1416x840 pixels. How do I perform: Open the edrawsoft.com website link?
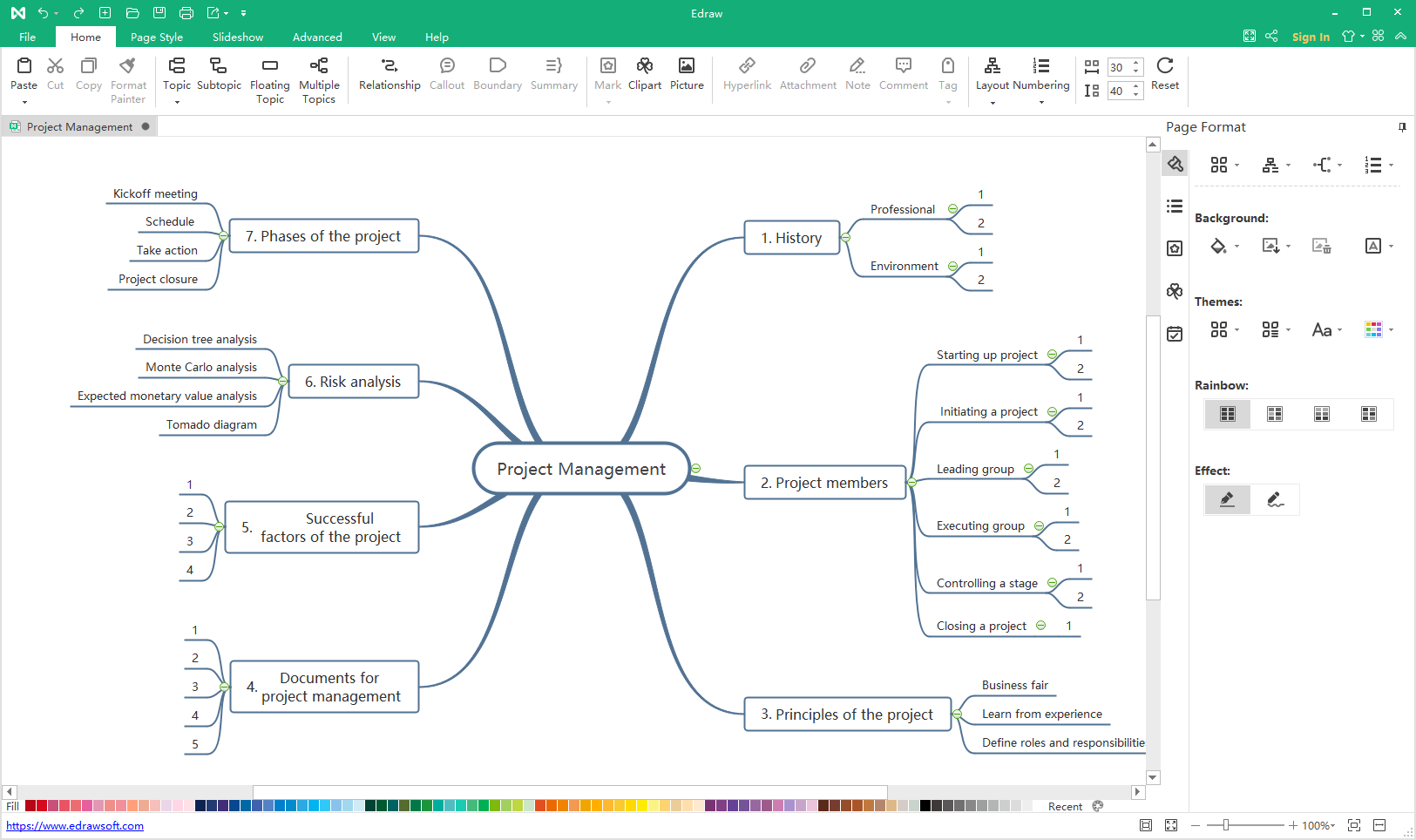[75, 825]
